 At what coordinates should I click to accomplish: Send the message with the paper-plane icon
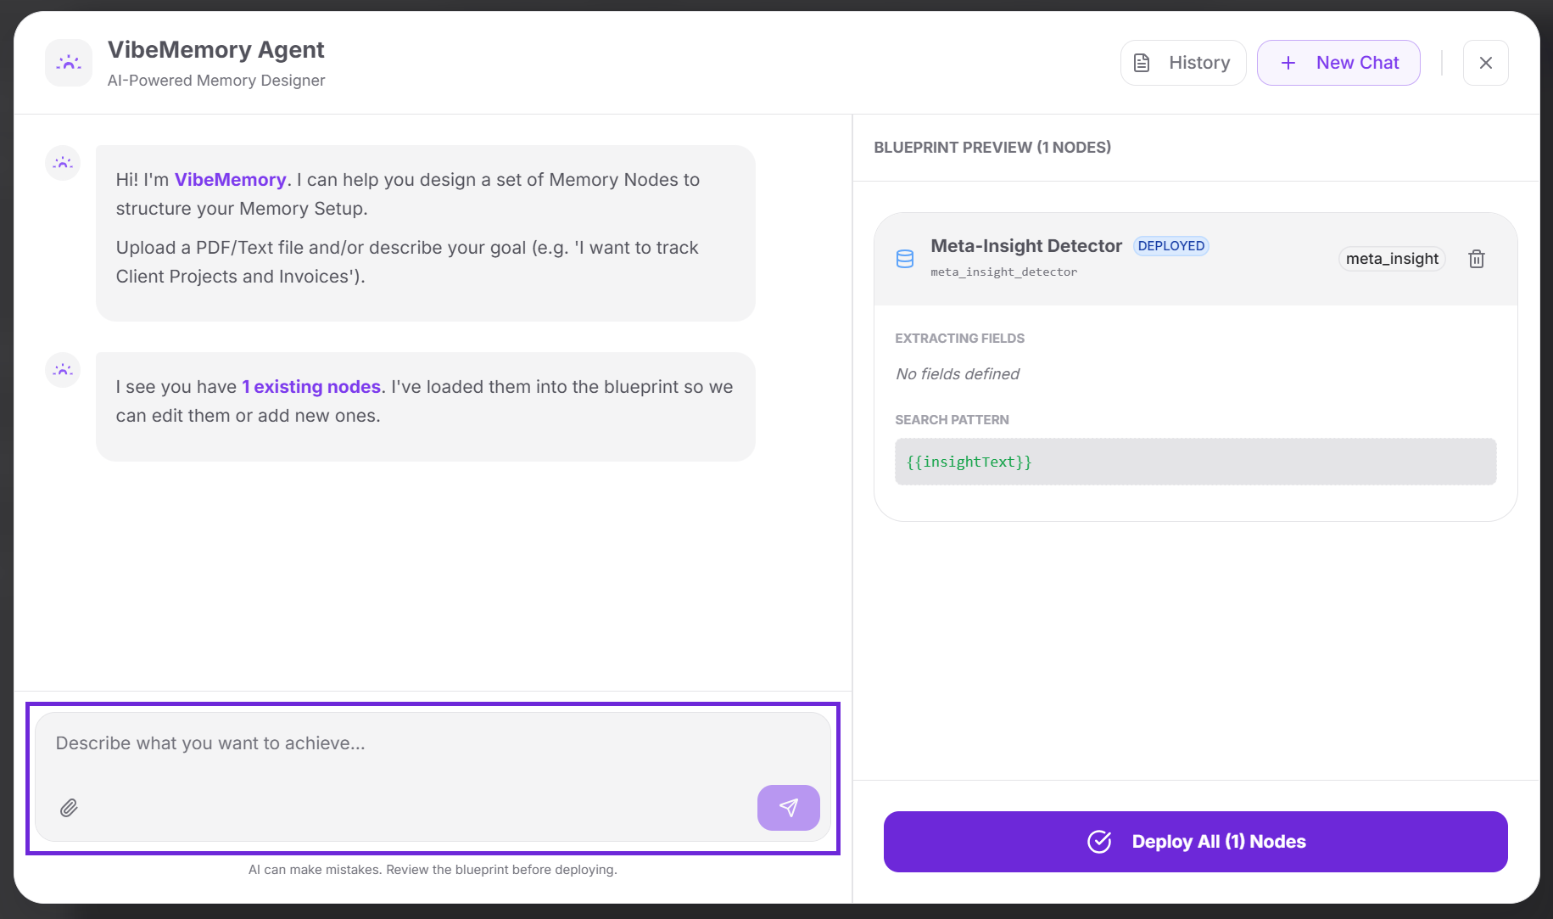pos(788,808)
